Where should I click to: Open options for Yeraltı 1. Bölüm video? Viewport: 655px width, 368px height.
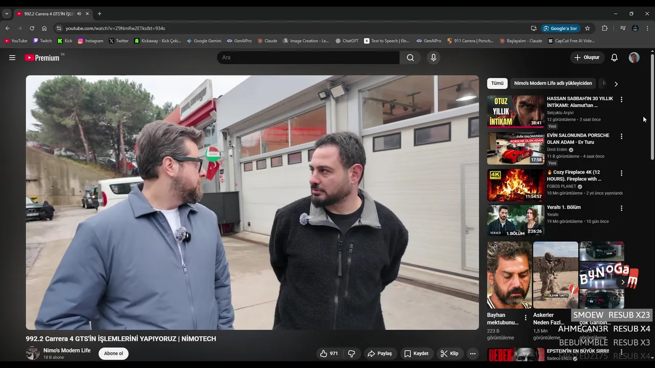click(621, 208)
